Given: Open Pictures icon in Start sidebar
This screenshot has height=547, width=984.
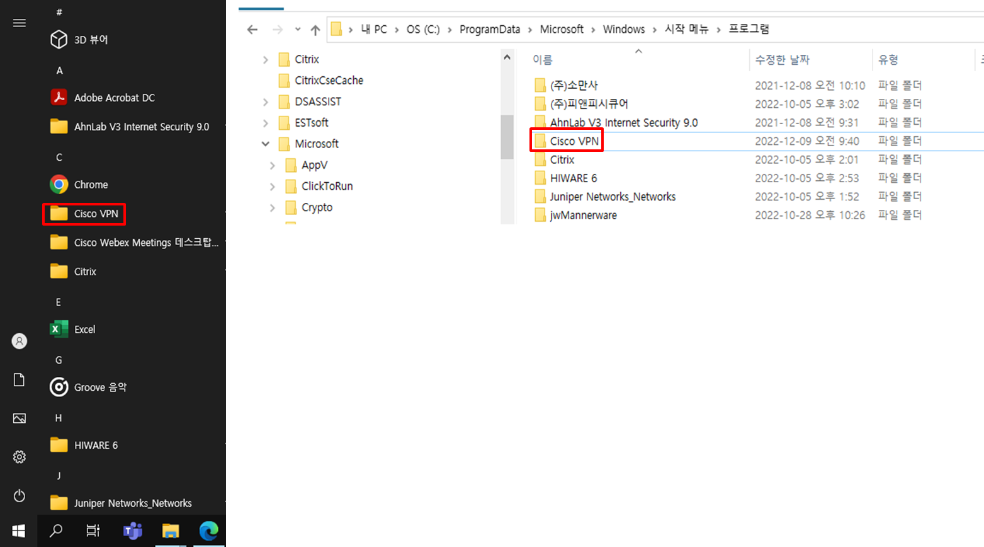Looking at the screenshot, I should (x=20, y=418).
